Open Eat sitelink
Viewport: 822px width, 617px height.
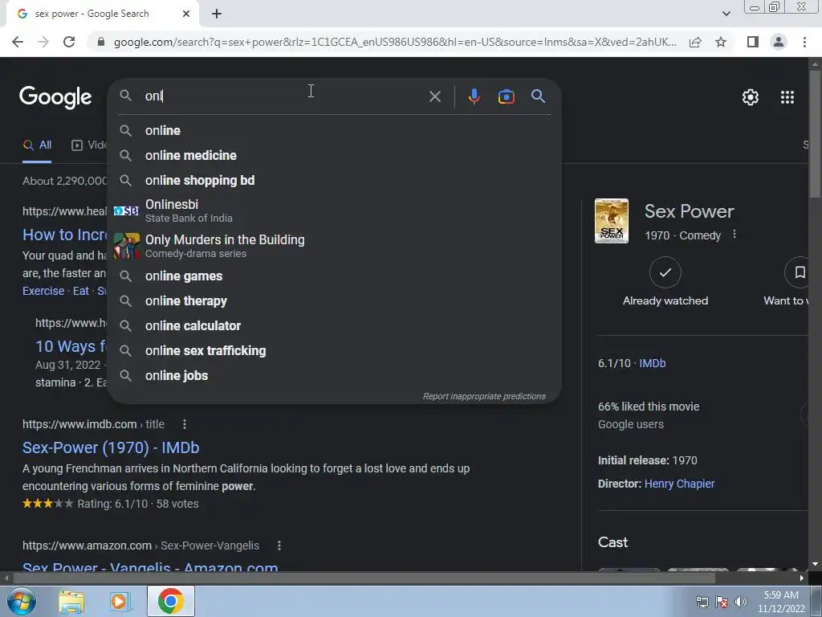(81, 291)
